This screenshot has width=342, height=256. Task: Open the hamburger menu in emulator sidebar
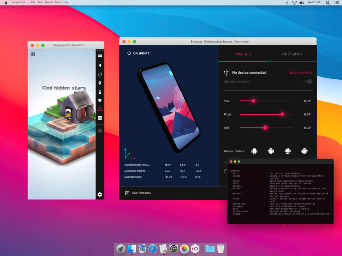(x=100, y=55)
